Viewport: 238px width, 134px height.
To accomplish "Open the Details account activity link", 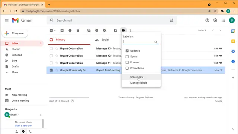I will click(218, 101).
